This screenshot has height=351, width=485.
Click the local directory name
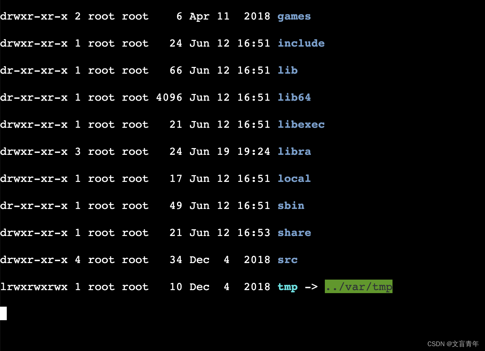coord(294,179)
